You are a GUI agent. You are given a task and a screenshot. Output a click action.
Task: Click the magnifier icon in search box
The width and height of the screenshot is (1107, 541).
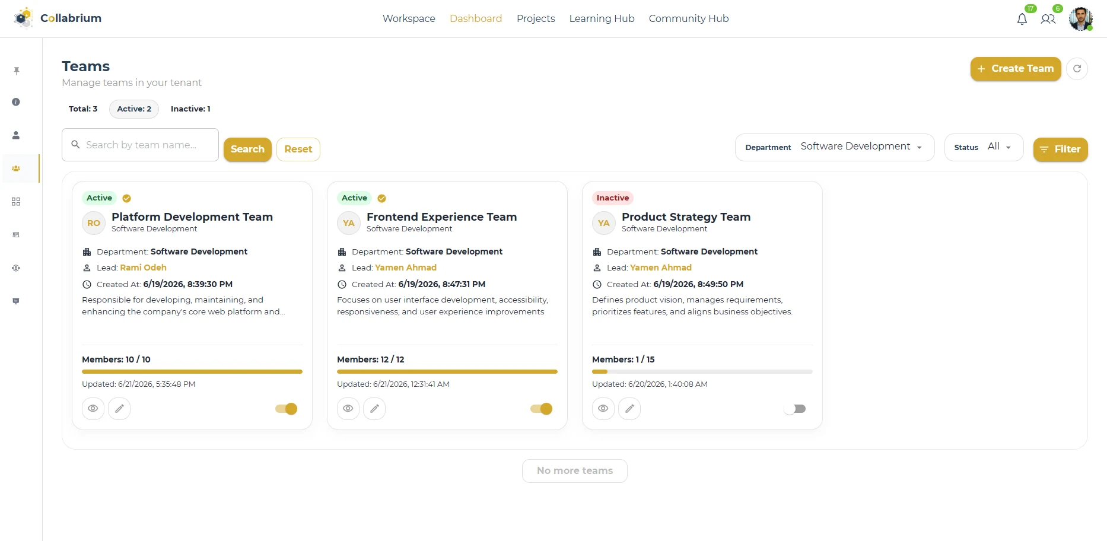click(75, 145)
